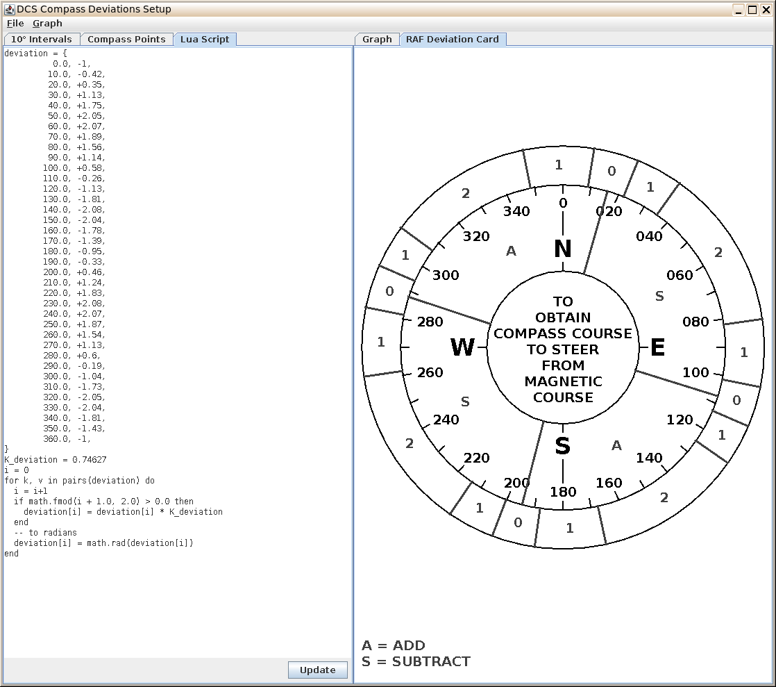Click the 180.0, -0.95 script line
Viewport: 776px width, 687px height.
pyautogui.click(x=74, y=251)
